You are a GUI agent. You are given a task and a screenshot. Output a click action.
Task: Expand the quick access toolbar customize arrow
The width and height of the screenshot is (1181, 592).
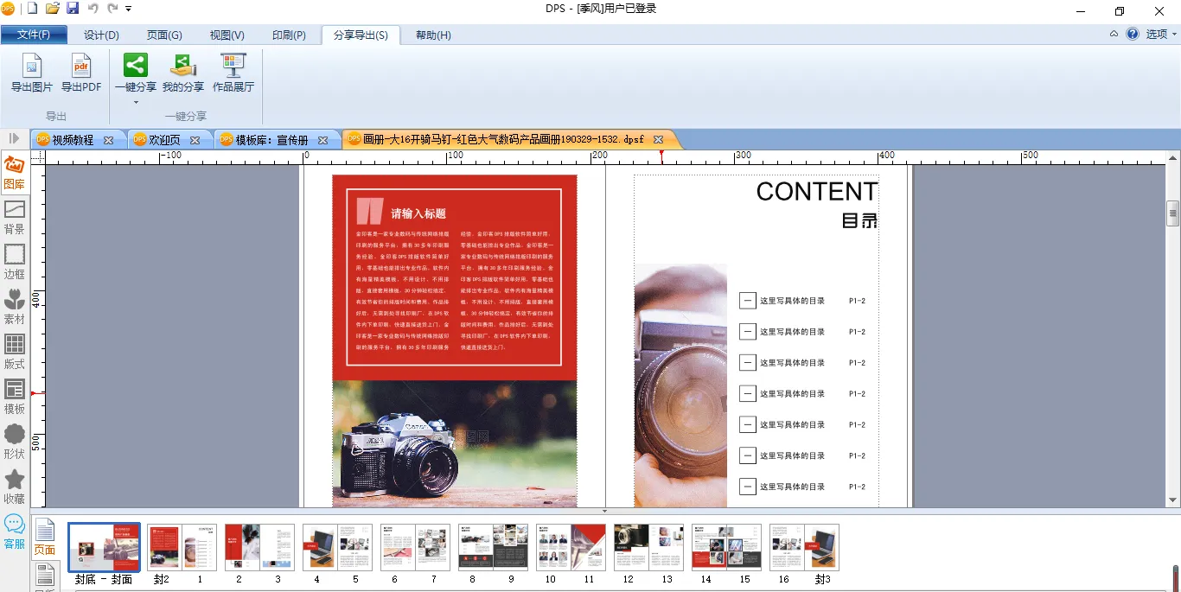coord(129,10)
